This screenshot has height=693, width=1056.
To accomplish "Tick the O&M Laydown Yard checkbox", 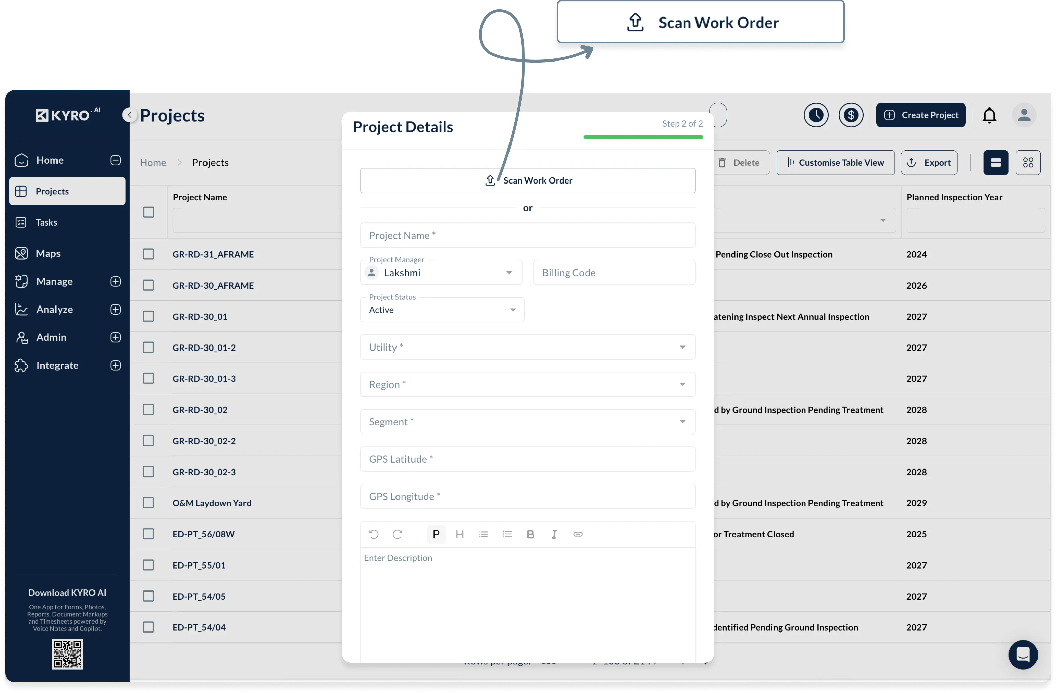I will (x=148, y=503).
